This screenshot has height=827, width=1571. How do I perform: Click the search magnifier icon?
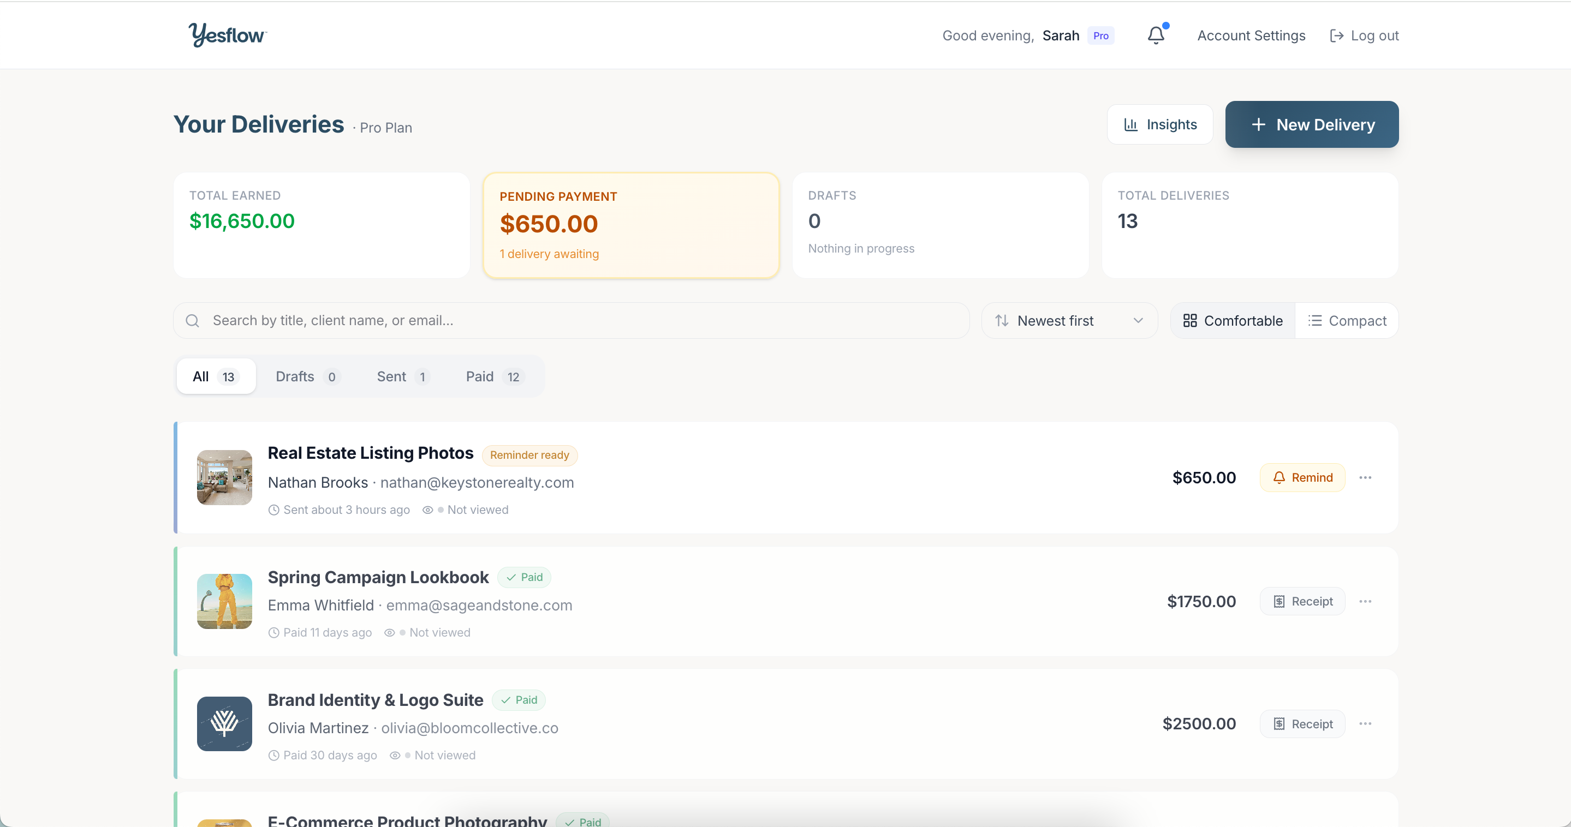tap(193, 320)
